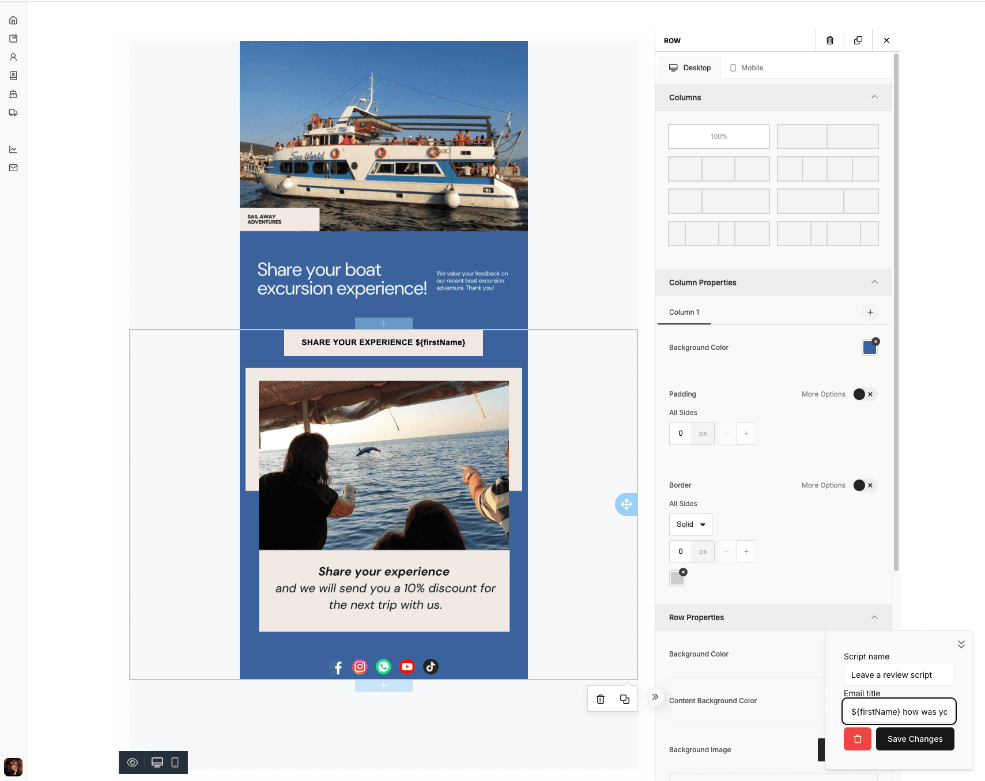Open the user profile sidebar icon

tap(13, 57)
